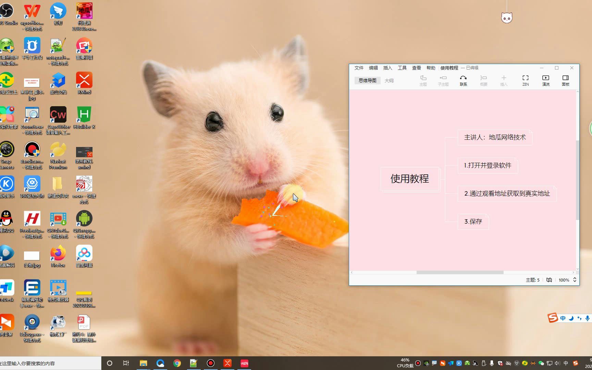Open the 编辑 menu
Viewport: 592px width, 370px height.
coord(373,68)
